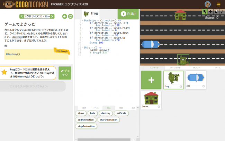The image size is (225, 141).
Task: Open settings gear of car sprite
Action: tap(204, 86)
